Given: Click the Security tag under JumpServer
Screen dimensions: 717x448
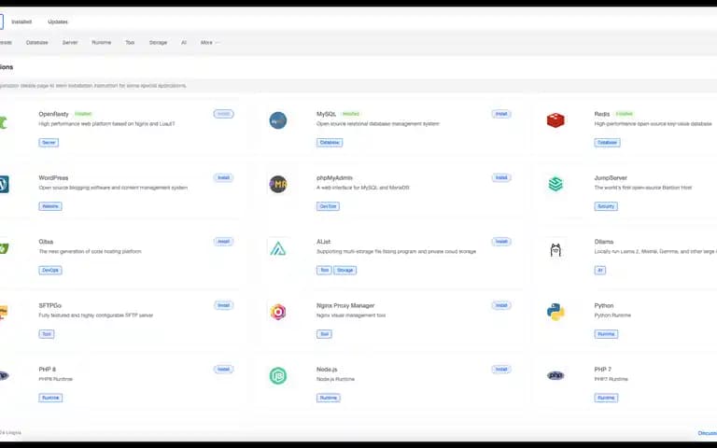Looking at the screenshot, I should pyautogui.click(x=606, y=206).
